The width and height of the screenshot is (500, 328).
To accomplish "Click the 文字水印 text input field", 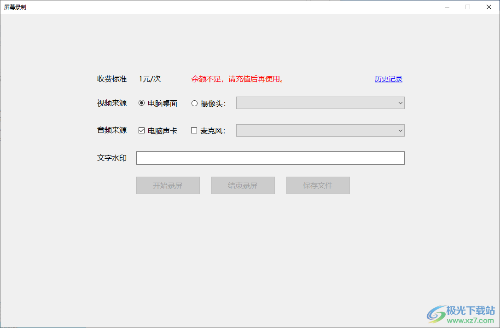I will point(270,158).
